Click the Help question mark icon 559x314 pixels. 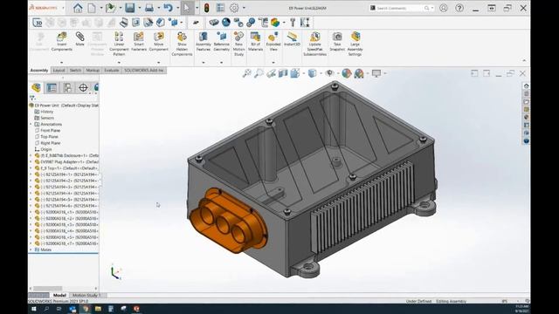[459, 8]
